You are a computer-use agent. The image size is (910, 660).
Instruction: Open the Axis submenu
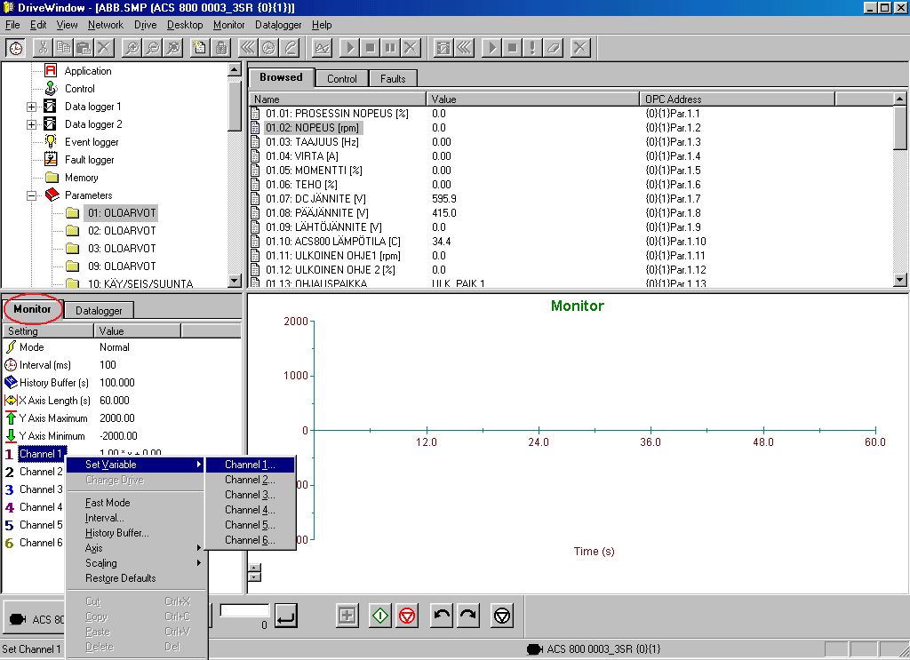(135, 548)
